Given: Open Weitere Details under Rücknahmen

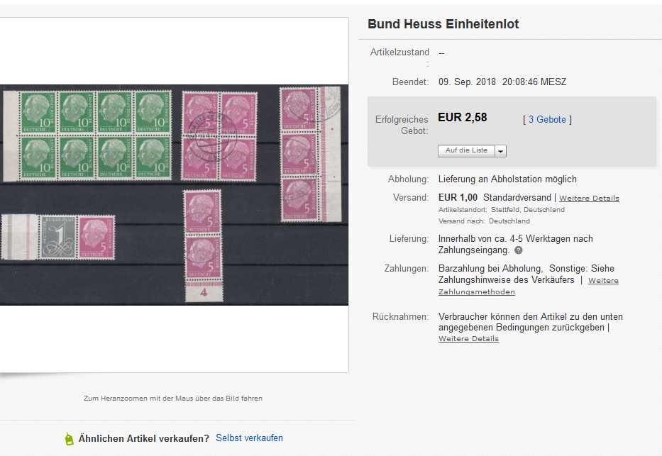Looking at the screenshot, I should click(x=468, y=339).
